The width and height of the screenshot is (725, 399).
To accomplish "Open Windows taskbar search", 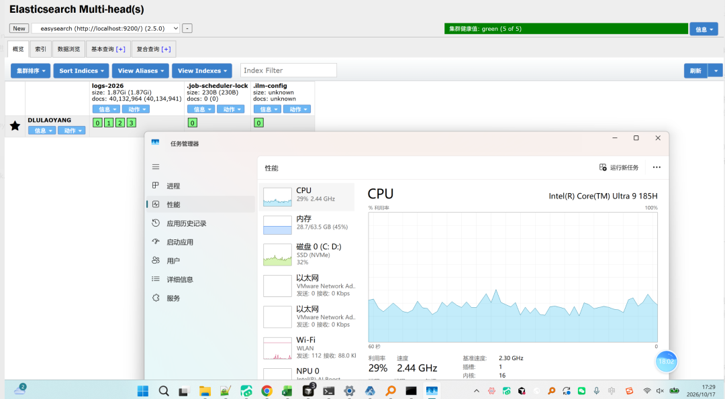I will (164, 391).
